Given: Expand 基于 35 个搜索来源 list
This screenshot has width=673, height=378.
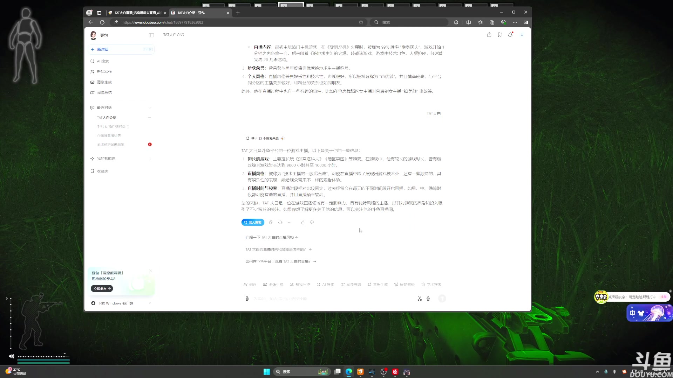Looking at the screenshot, I should point(265,138).
